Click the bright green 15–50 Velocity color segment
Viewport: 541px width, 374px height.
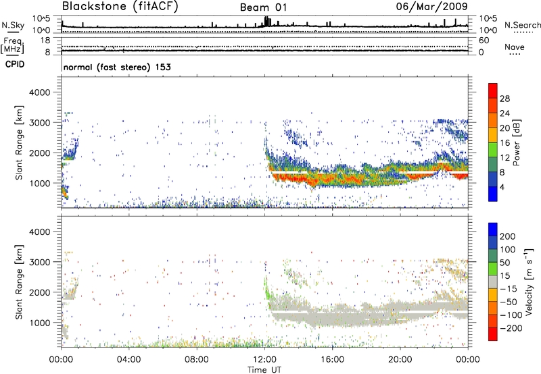(x=493, y=269)
